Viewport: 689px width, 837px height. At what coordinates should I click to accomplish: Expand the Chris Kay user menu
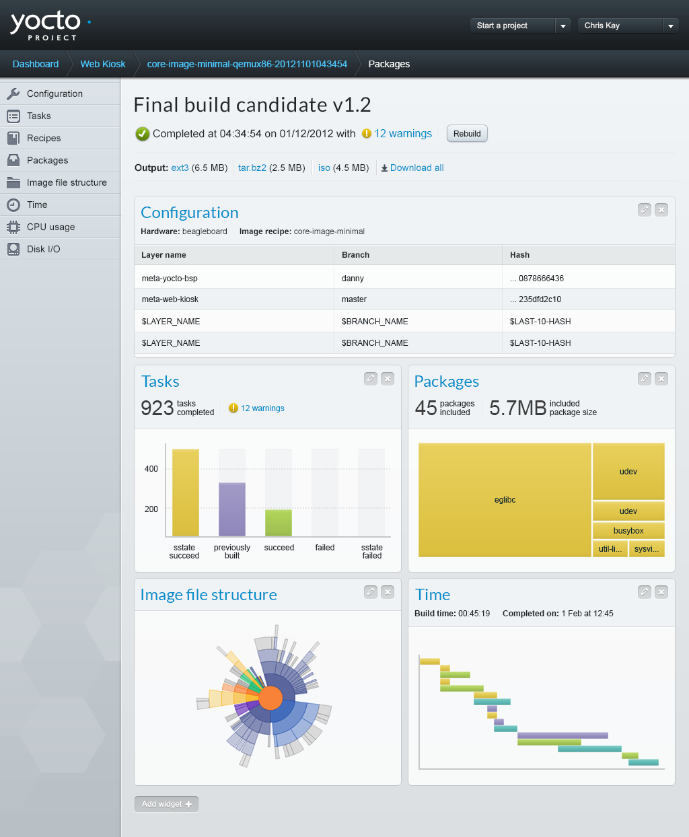[670, 26]
